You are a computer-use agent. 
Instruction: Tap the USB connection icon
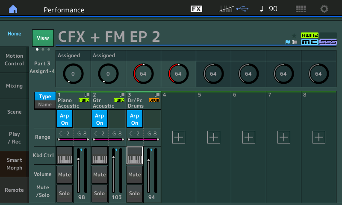tap(242, 9)
